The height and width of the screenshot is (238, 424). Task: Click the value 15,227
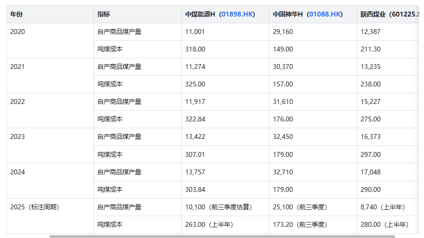(370, 102)
